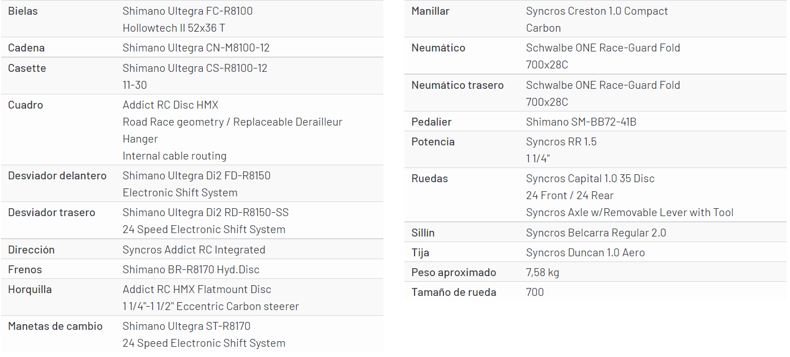Select the Shimano Ultegra Di2 RD-R8150-SS value

(206, 212)
